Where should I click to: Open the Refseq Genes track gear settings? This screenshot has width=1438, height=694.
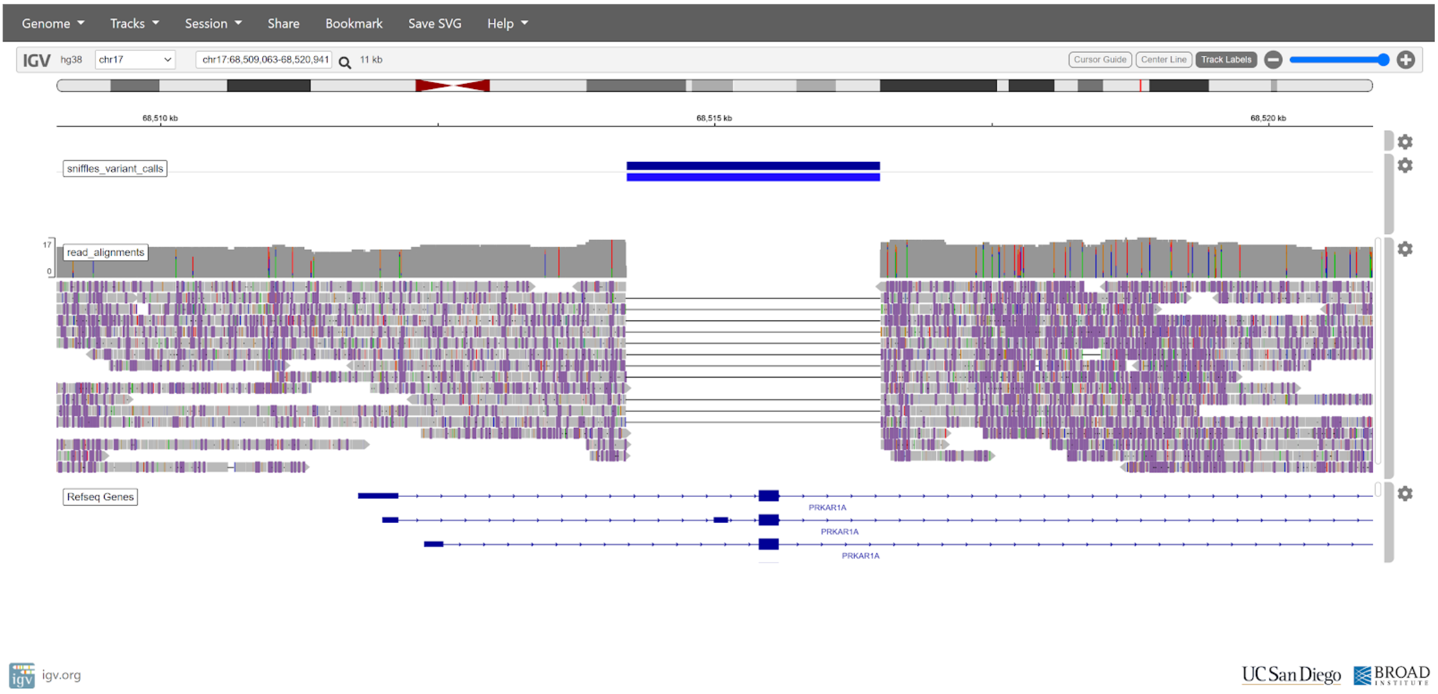pyautogui.click(x=1405, y=494)
